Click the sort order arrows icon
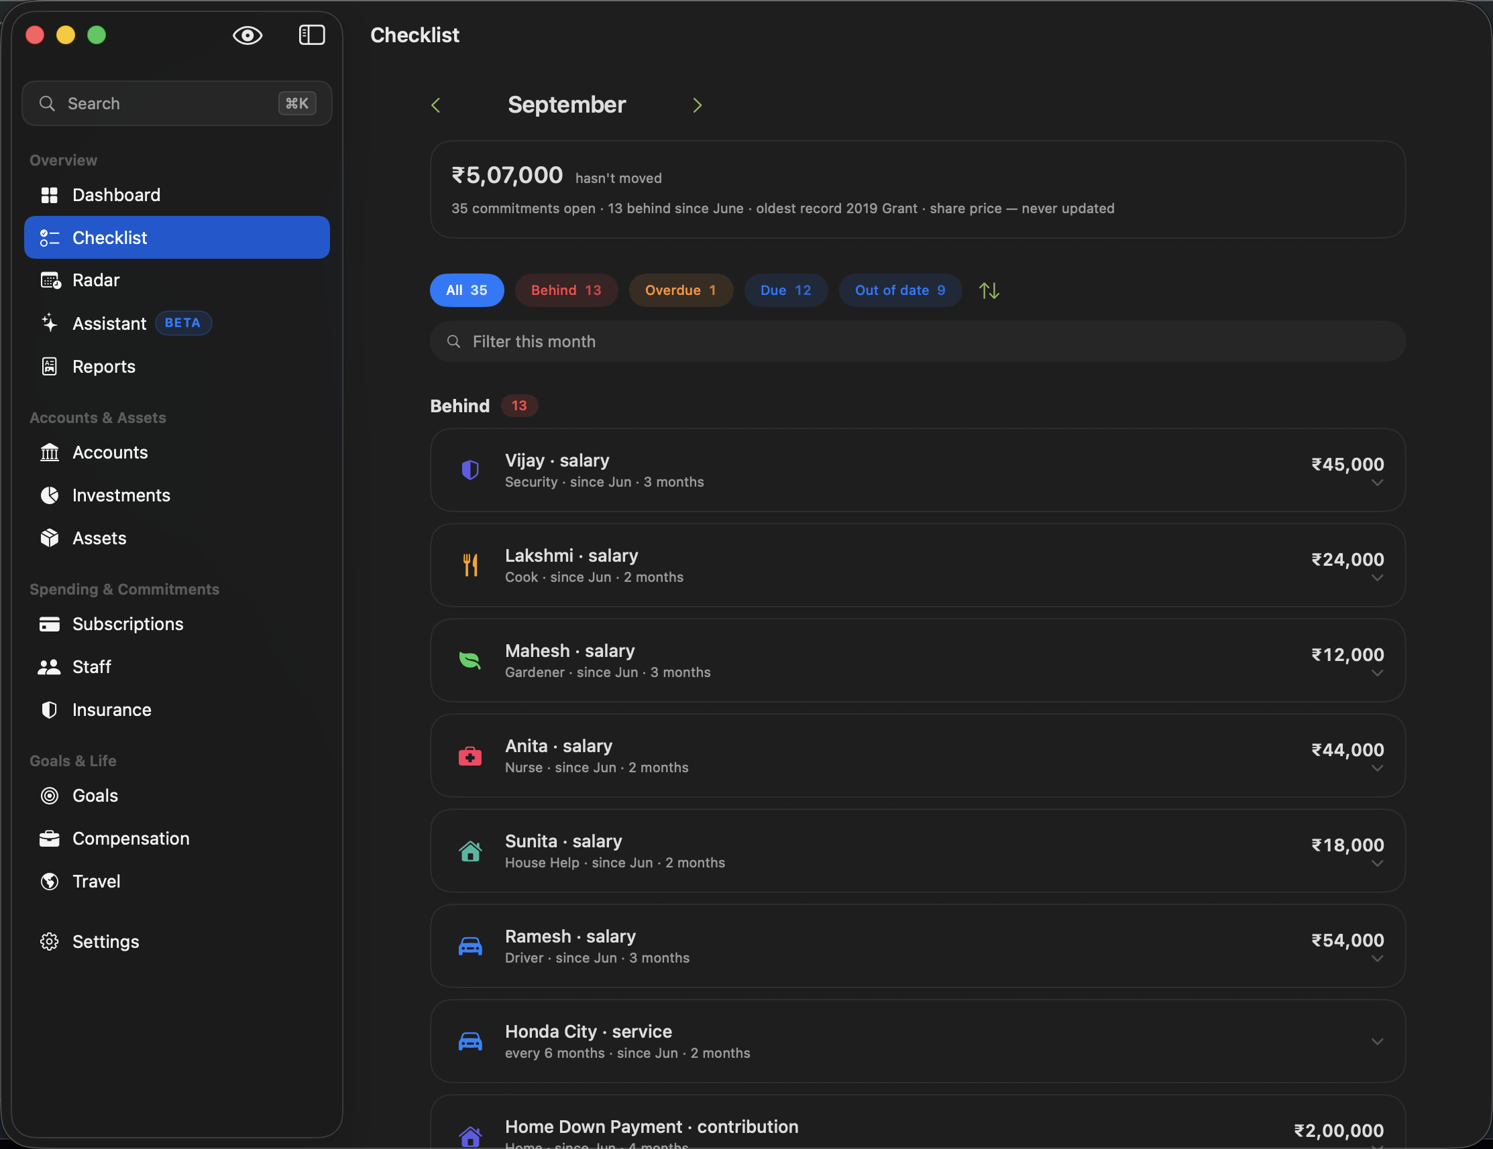Screen dimensions: 1493x1149 point(989,290)
